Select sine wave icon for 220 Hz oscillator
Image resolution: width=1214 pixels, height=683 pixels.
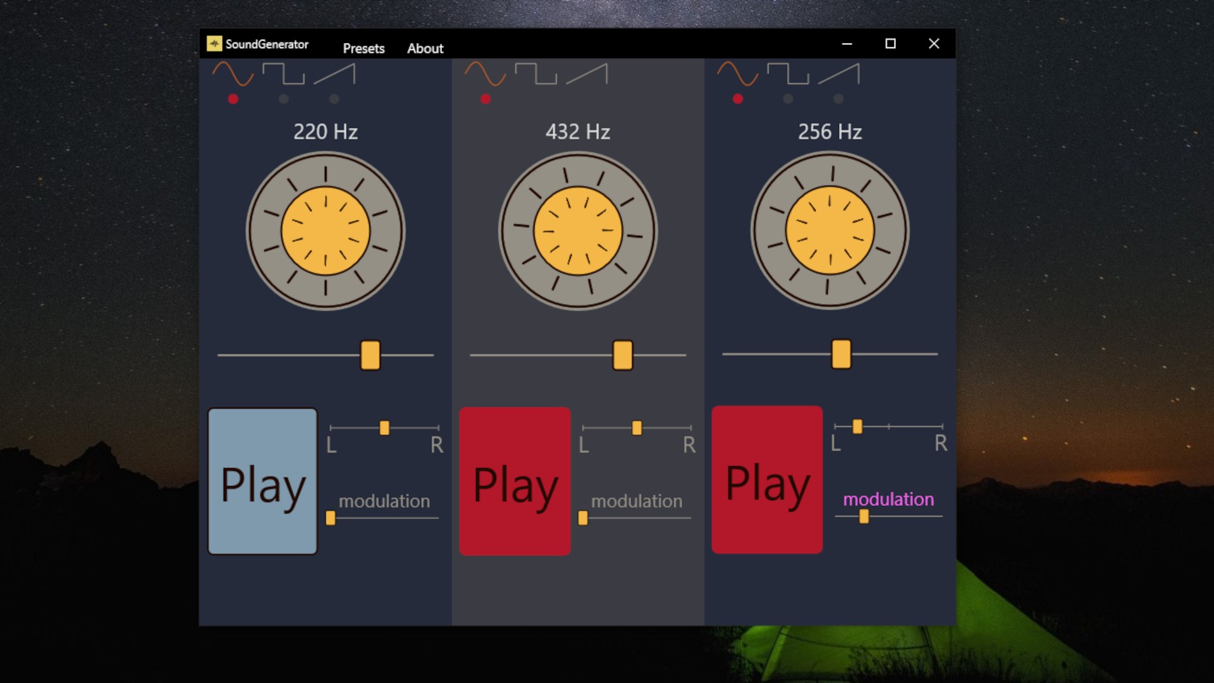click(x=233, y=74)
